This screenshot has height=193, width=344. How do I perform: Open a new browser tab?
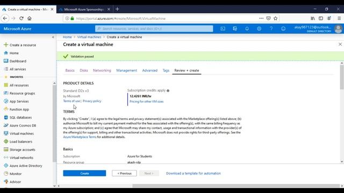coord(117,9)
